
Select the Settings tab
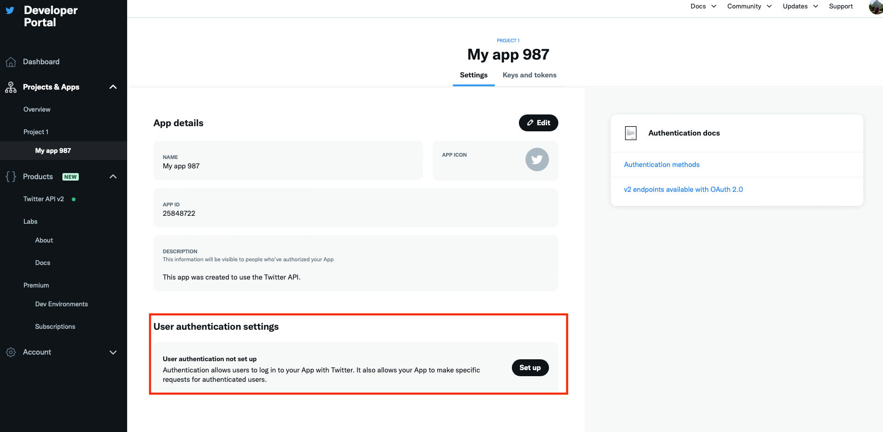[473, 75]
